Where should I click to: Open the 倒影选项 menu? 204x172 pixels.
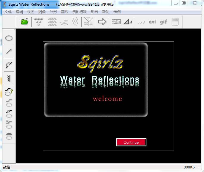79,12
